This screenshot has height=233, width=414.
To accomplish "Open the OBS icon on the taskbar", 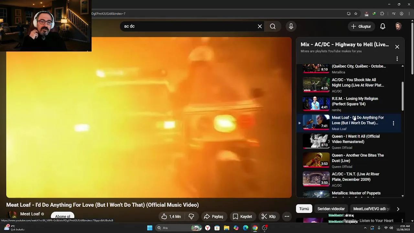I will 265,228.
